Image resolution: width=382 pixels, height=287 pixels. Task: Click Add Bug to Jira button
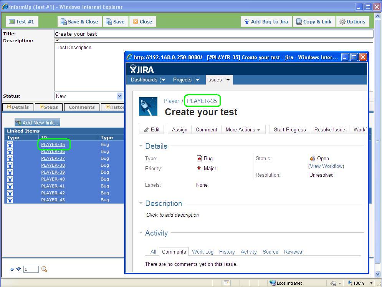tap(266, 22)
